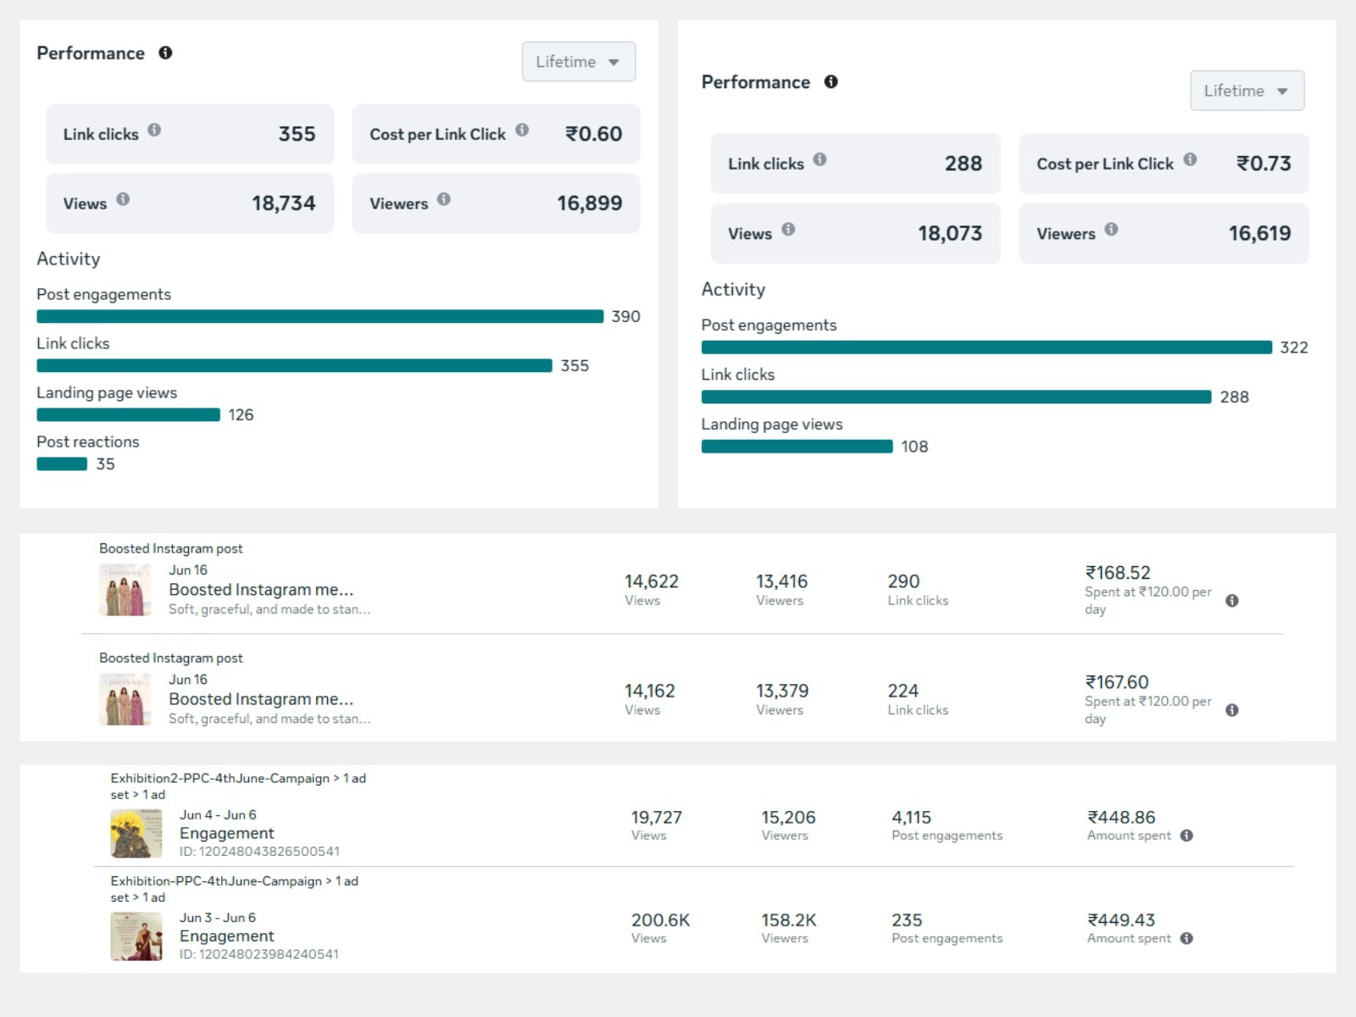Viewport: 1356px width, 1017px height.
Task: Click the ₹167.60 spend amount
Action: tap(1117, 682)
